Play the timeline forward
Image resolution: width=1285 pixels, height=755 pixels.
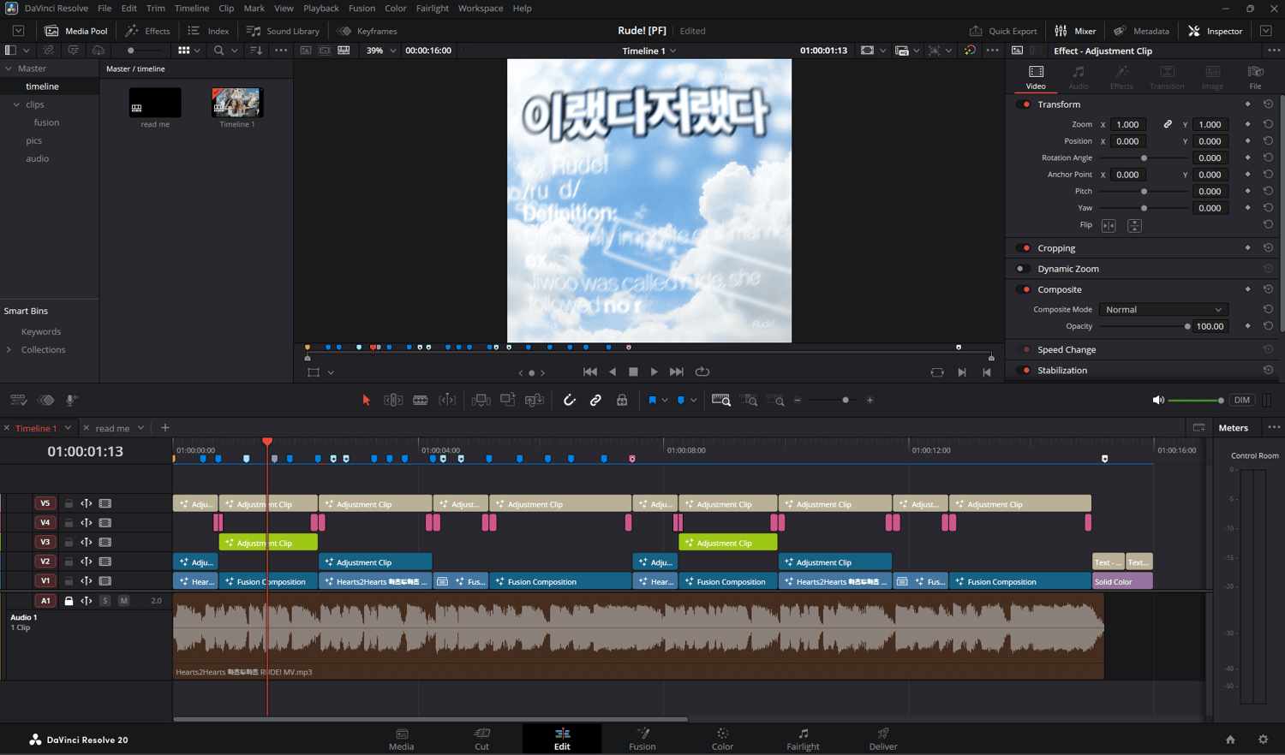coord(654,372)
